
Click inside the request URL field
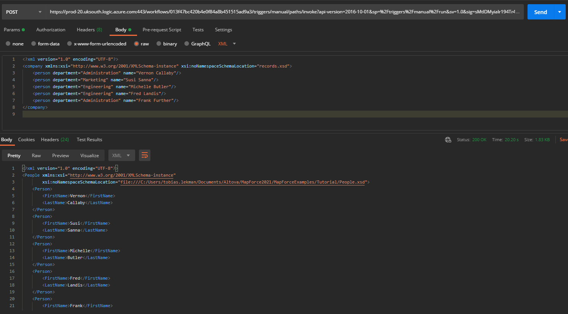point(267,12)
